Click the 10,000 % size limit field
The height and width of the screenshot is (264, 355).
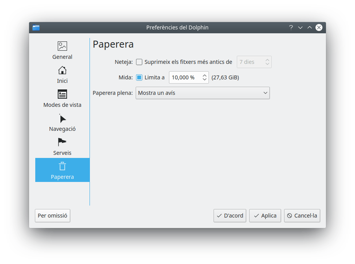pos(184,77)
